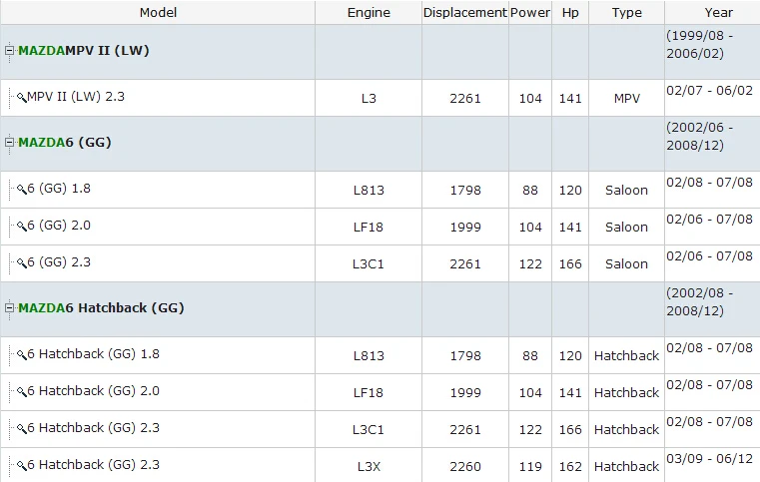Click the magnifier icon beside MPV II (LW) 2.3

pyautogui.click(x=22, y=98)
